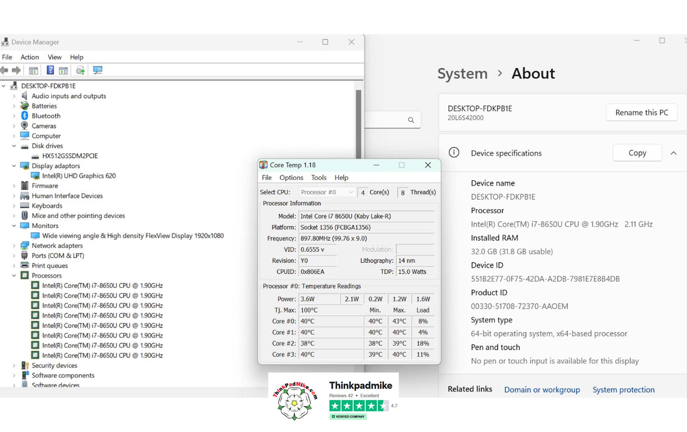
Task: Select the Cameras webcam icon
Action: [x=25, y=126]
